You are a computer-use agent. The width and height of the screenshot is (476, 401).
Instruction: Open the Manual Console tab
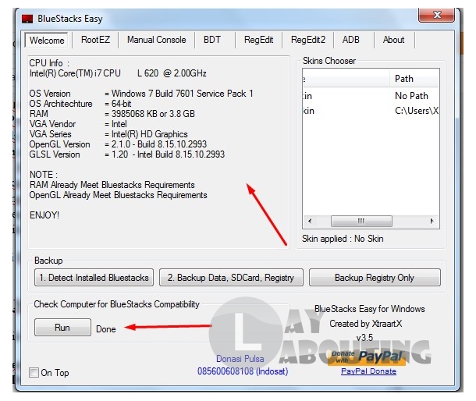156,40
